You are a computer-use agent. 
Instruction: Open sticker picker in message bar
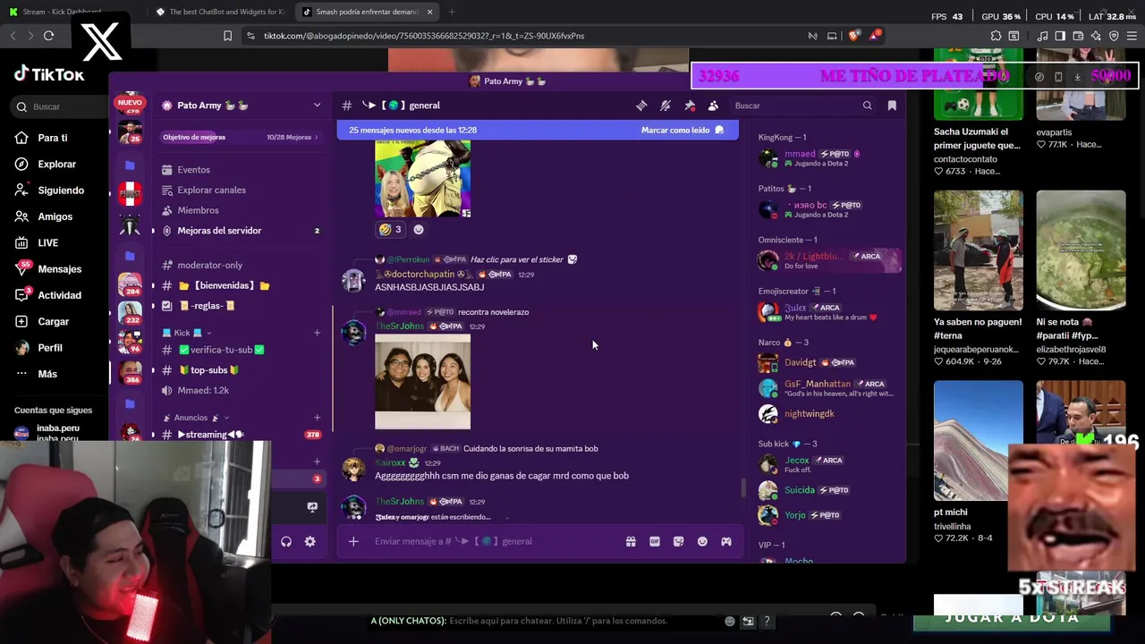coord(678,541)
